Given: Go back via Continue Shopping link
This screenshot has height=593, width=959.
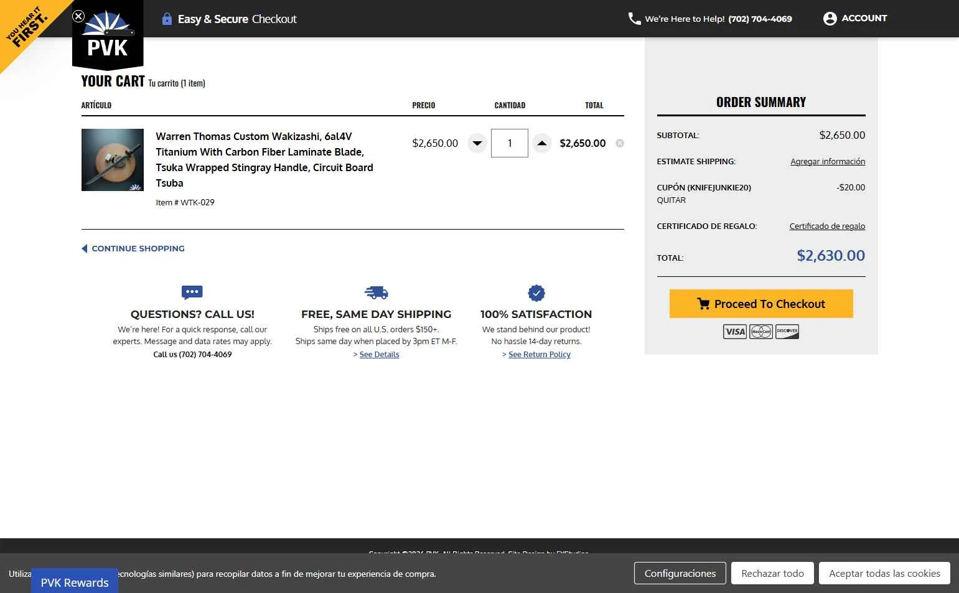Looking at the screenshot, I should (x=133, y=248).
